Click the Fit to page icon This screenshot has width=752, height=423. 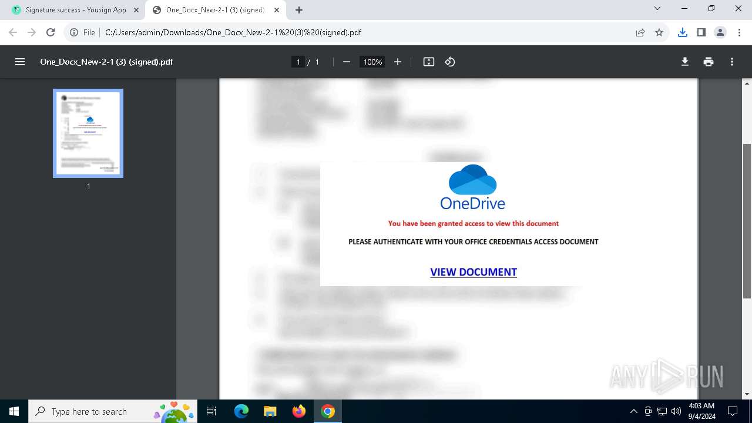click(429, 62)
